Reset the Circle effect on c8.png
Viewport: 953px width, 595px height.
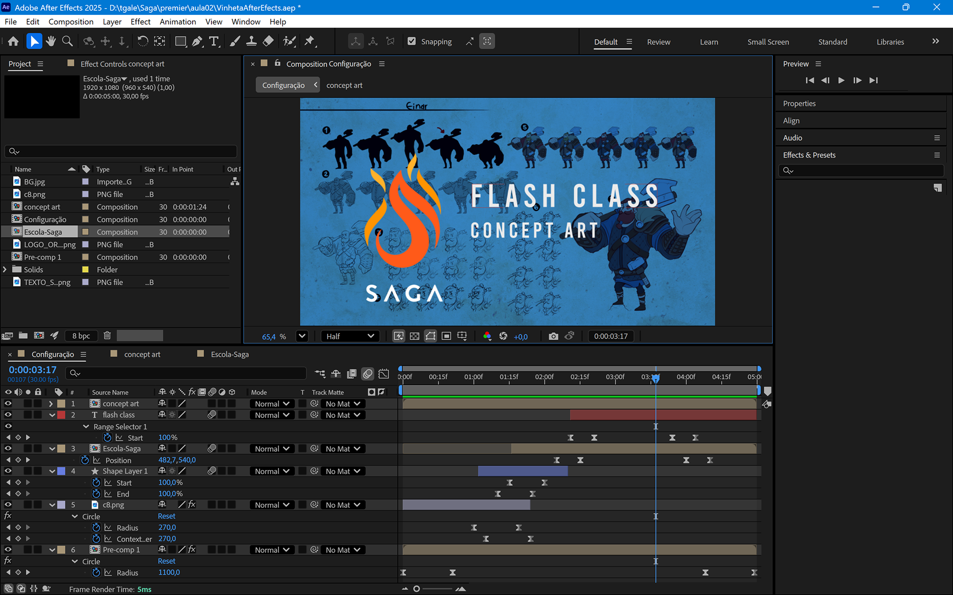click(166, 516)
